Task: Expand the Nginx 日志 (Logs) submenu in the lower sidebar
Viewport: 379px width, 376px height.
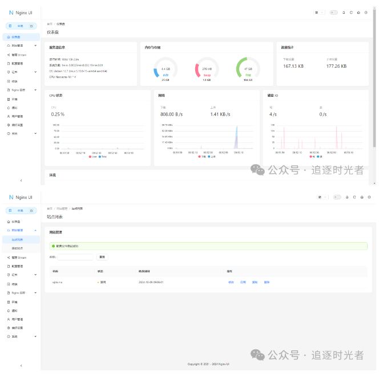Action: click(21, 293)
